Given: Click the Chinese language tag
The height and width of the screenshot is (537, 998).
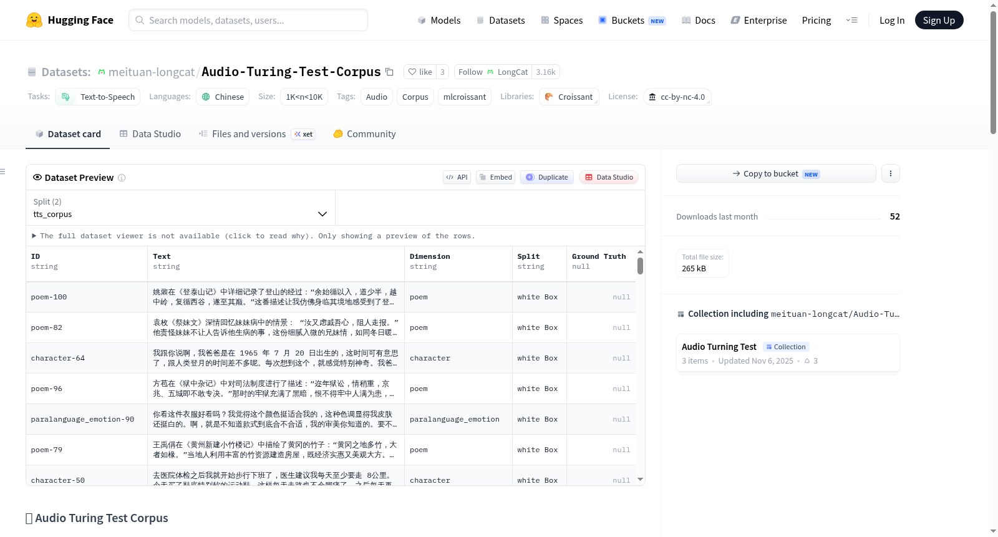Looking at the screenshot, I should (223, 97).
